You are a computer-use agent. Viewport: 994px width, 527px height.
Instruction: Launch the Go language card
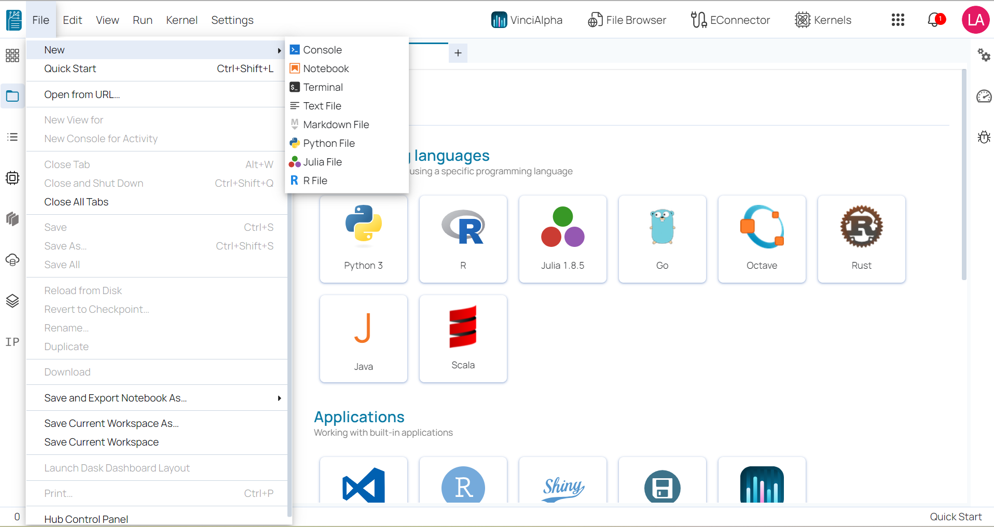click(662, 239)
